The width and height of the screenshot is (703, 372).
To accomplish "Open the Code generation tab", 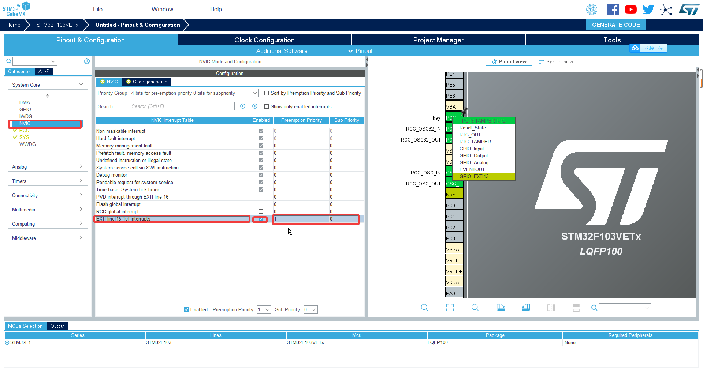I will click(x=147, y=82).
